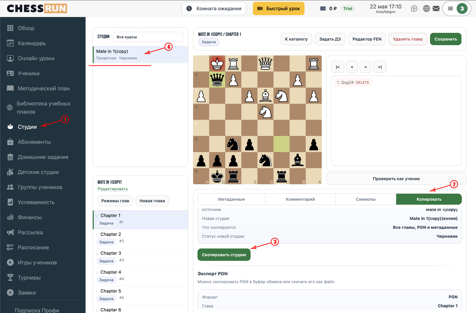Open Рассылка megaphone icon
Viewport: 476px width, 313px height.
(10, 232)
